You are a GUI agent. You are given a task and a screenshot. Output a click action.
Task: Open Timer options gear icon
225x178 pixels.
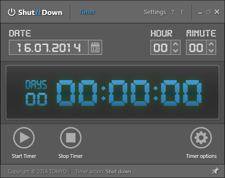click(201, 138)
